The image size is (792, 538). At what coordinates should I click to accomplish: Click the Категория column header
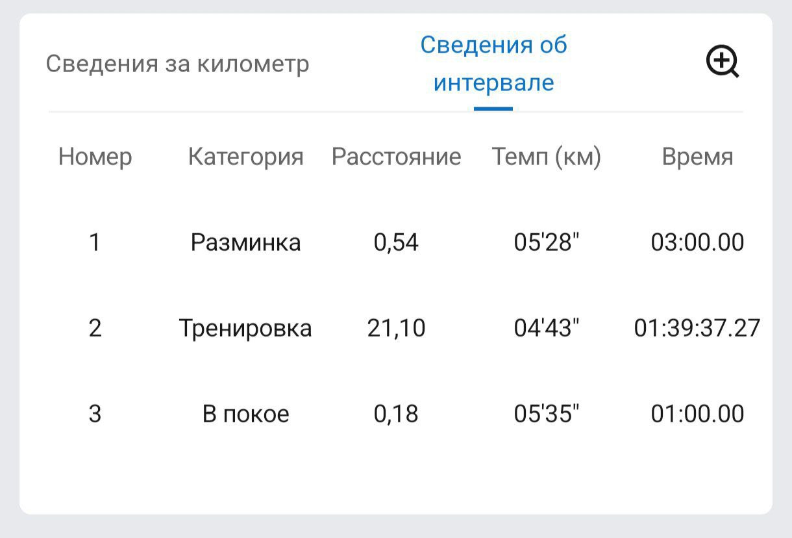[245, 157]
